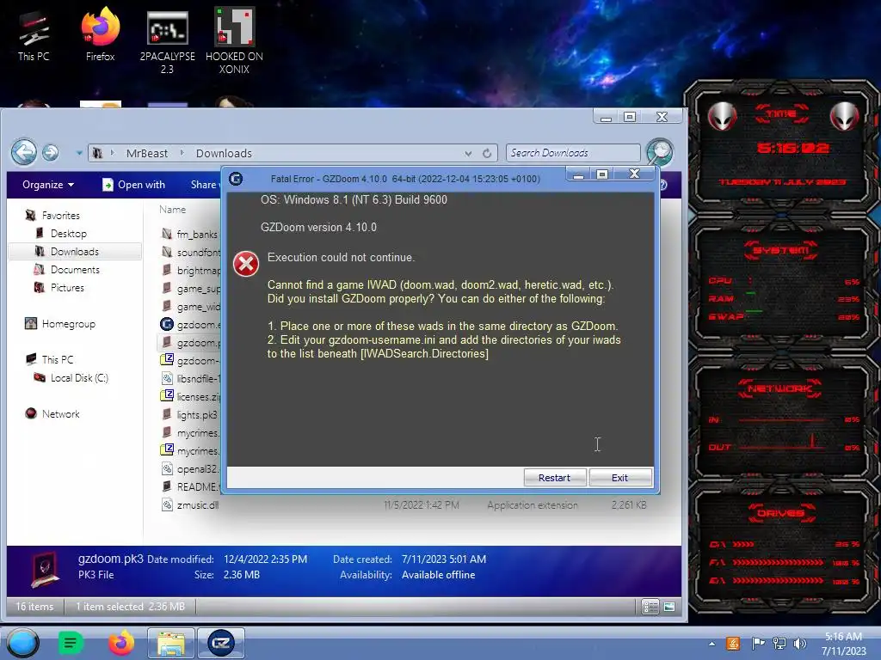Click the GZDoom logo in dialog titlebar
The image size is (881, 660).
click(236, 179)
